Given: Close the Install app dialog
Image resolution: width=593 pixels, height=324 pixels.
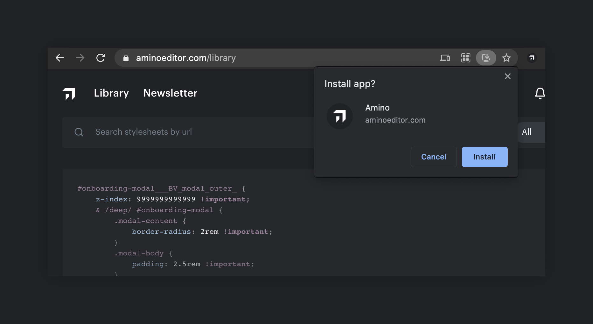Looking at the screenshot, I should [508, 76].
